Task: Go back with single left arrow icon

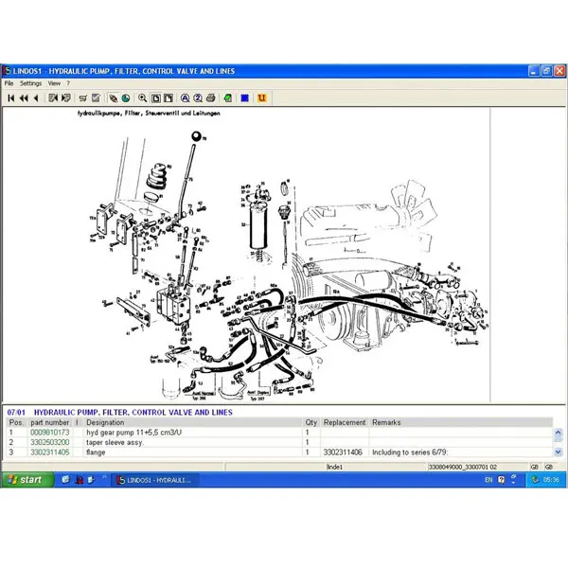Action: point(36,98)
